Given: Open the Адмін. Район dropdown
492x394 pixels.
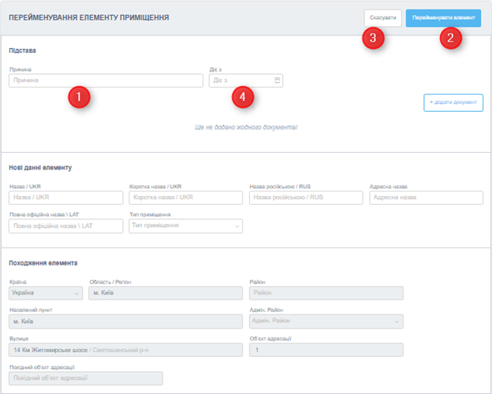Looking at the screenshot, I should pos(326,322).
